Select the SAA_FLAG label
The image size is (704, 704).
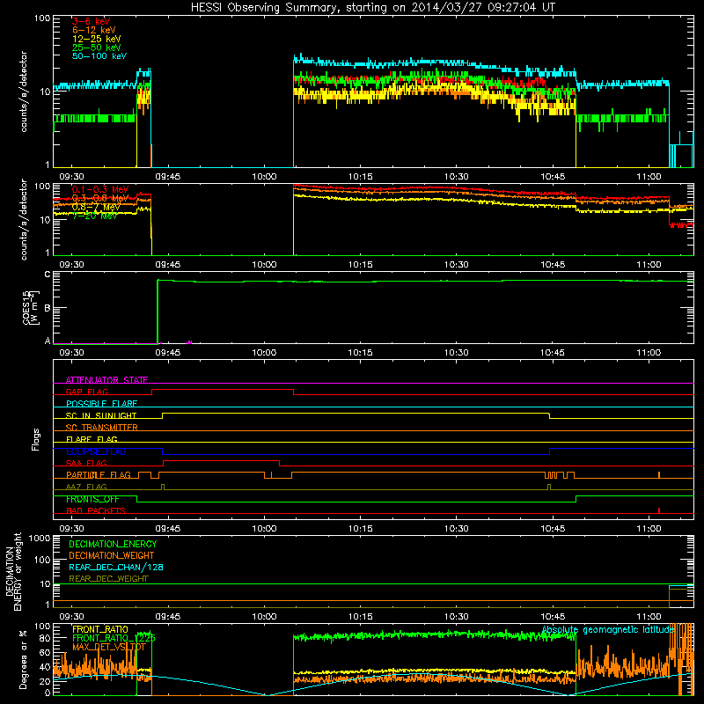(86, 463)
